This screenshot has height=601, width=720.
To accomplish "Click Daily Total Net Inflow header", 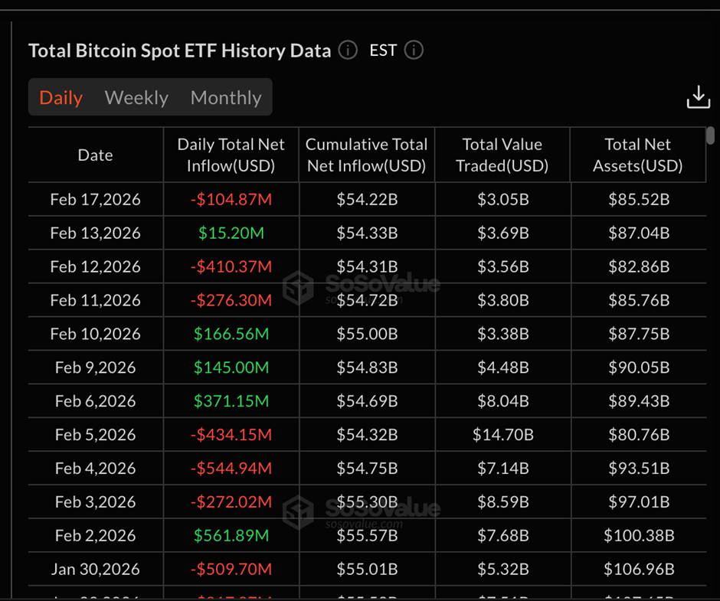I will (231, 155).
